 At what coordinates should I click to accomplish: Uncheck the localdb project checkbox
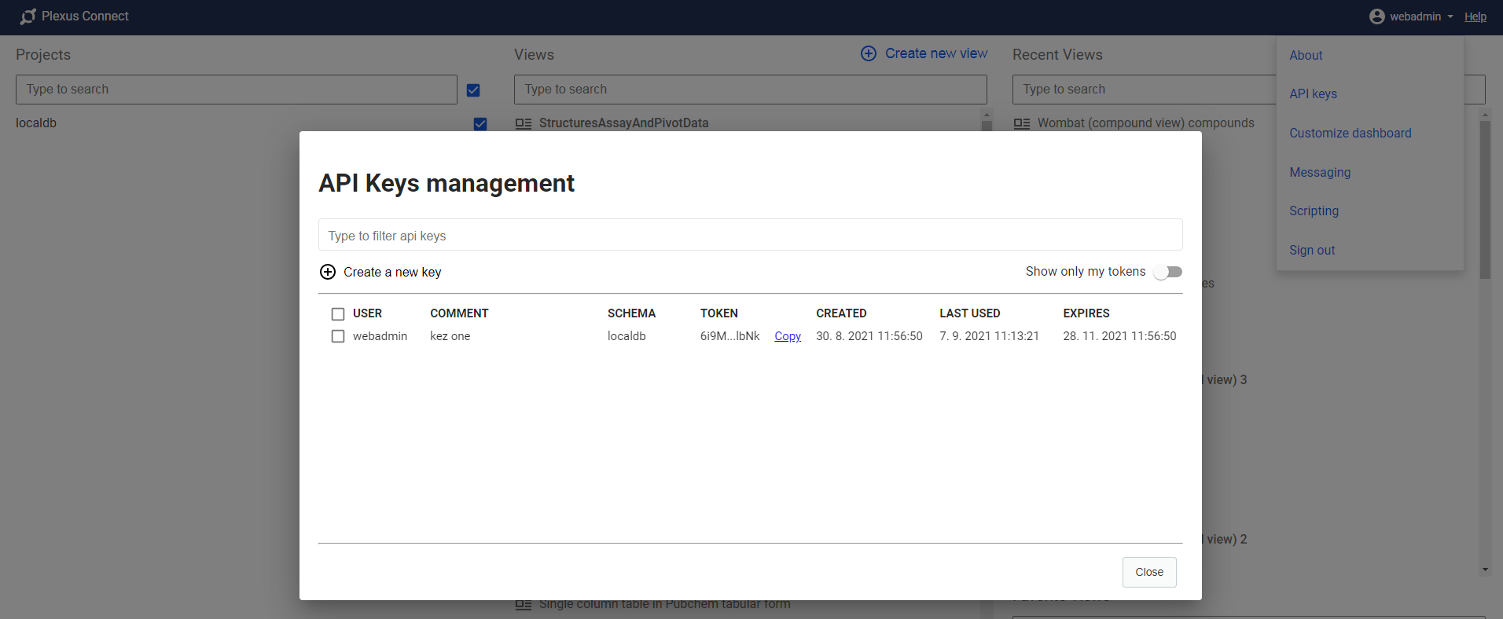click(480, 124)
